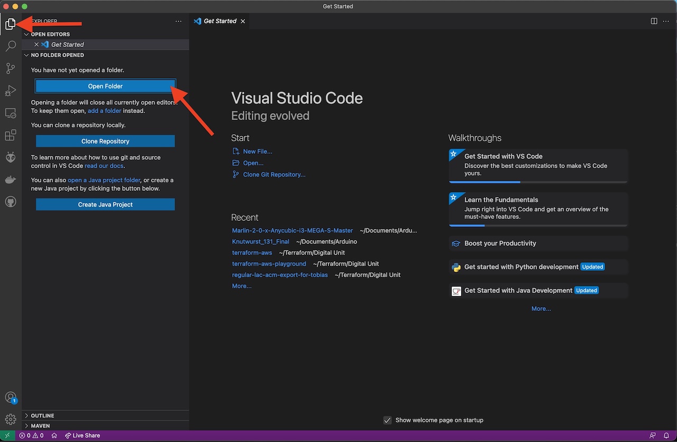
Task: Open the Run and Debug view
Action: click(x=11, y=91)
